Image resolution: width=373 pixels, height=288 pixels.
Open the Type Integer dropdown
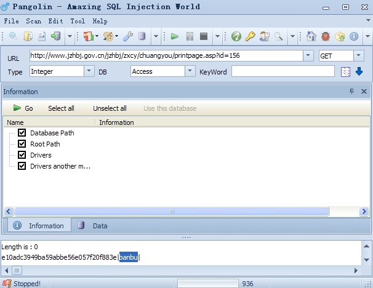tap(89, 71)
